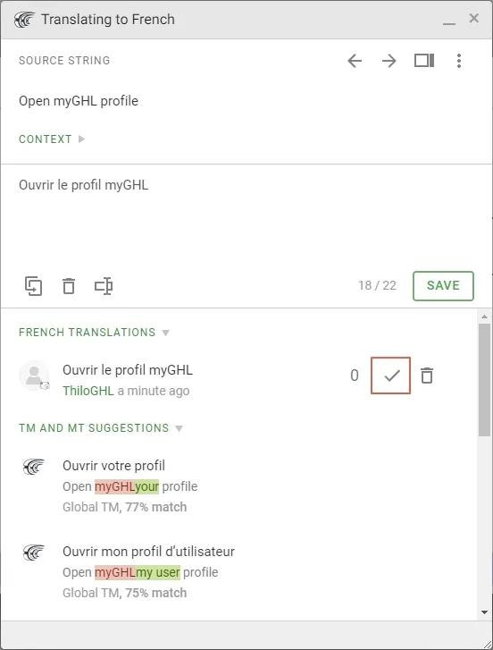Click the scrollbar down arrow
Viewport: 493px width, 650px height.
[484, 612]
